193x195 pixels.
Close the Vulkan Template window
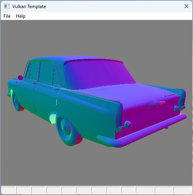(186, 6)
